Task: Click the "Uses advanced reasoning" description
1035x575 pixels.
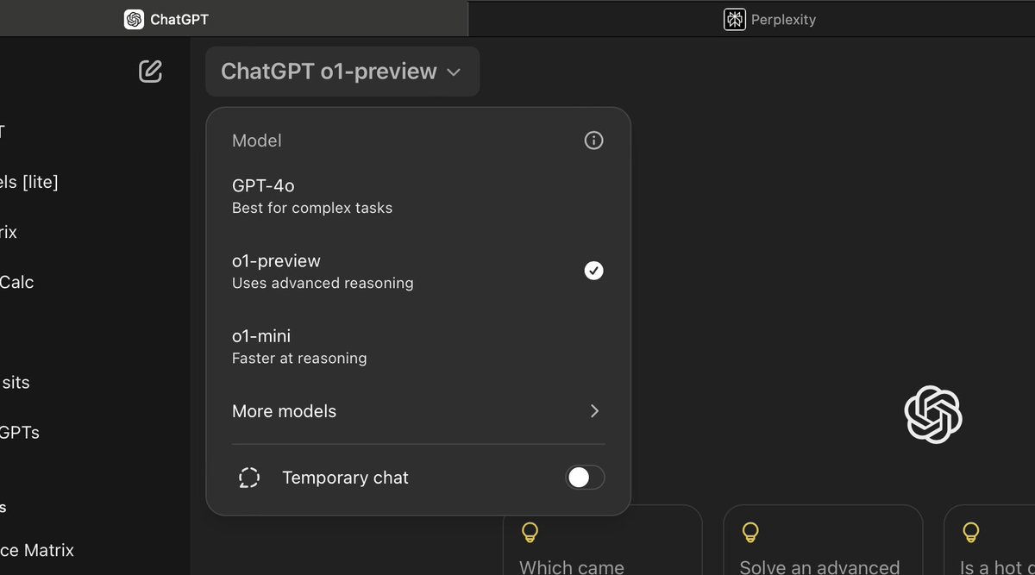Action: 323,283
